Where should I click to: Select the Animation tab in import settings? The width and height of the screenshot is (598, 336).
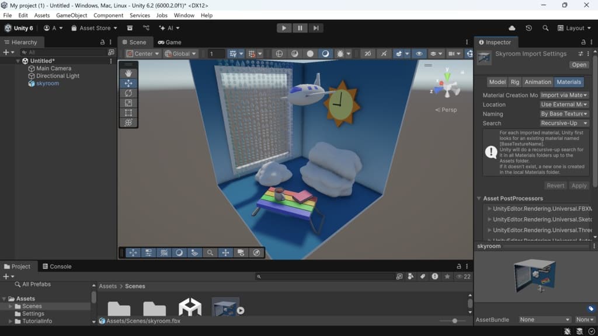(x=537, y=82)
